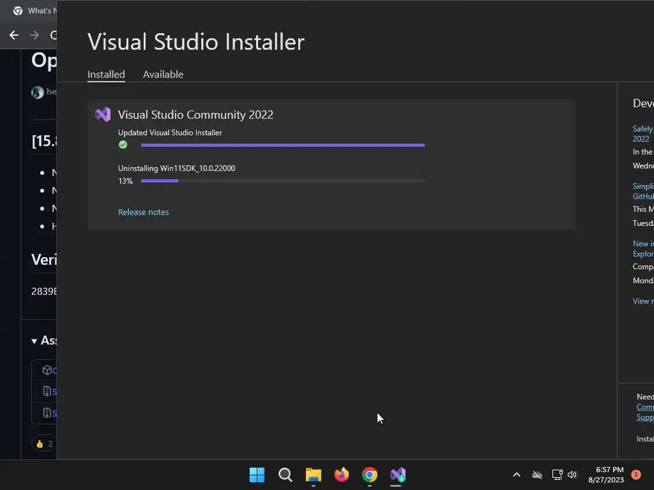The width and height of the screenshot is (654, 490).
Task: Open the Available tab
Action: pyautogui.click(x=163, y=74)
